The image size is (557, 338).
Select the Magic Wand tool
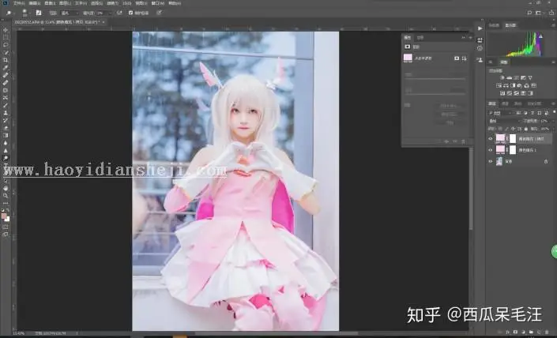[6, 53]
